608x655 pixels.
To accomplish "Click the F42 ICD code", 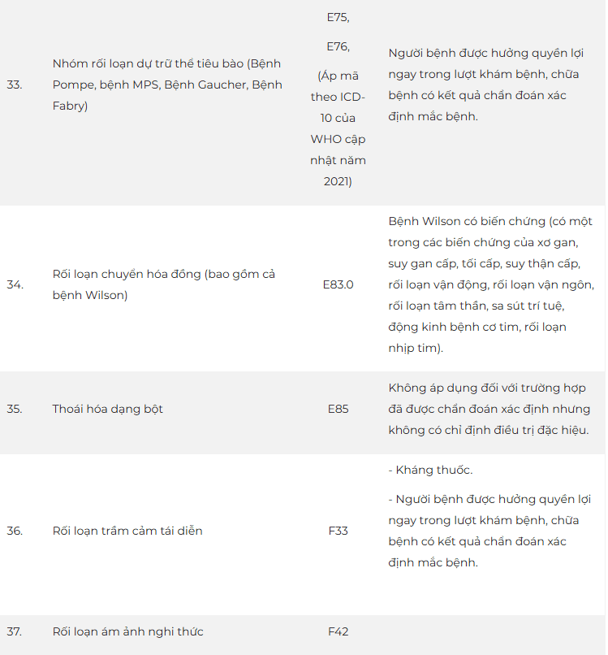I will (338, 631).
